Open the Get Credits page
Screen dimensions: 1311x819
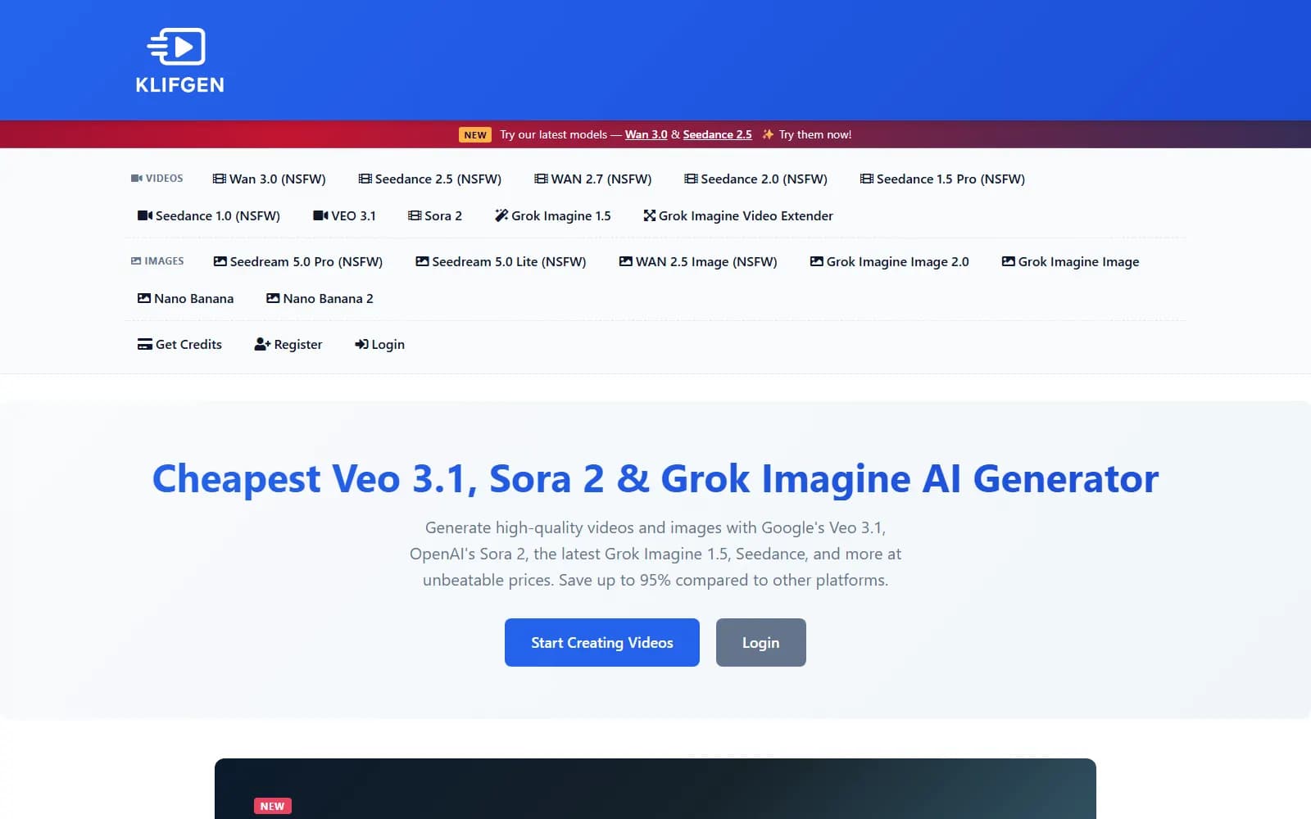pyautogui.click(x=179, y=344)
